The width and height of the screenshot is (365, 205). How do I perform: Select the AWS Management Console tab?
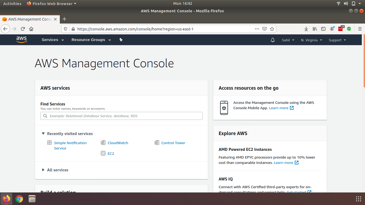[29, 19]
